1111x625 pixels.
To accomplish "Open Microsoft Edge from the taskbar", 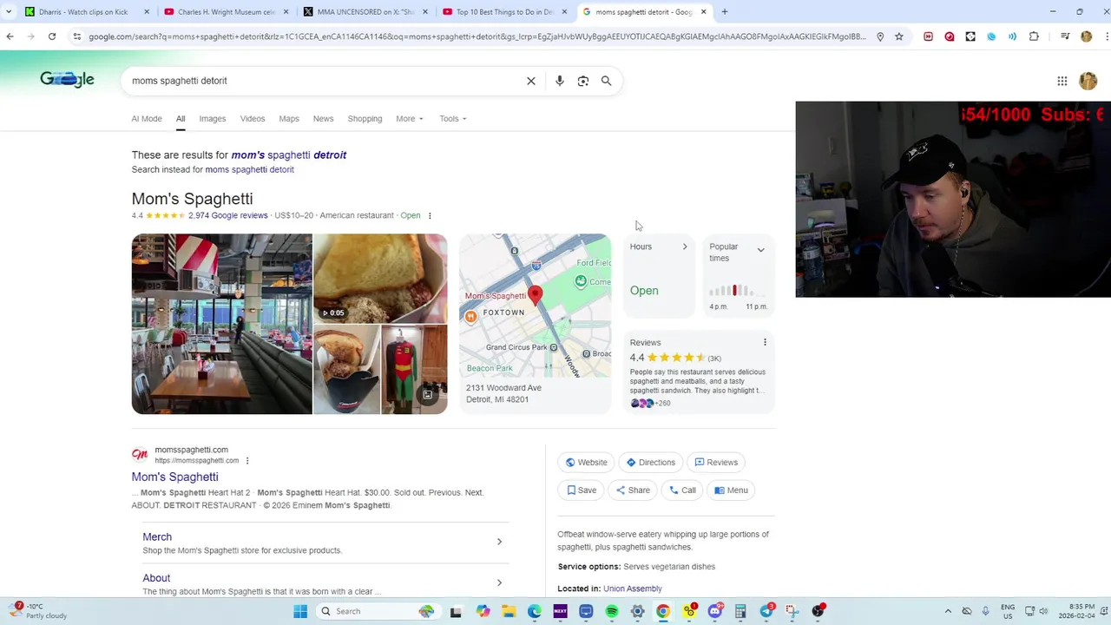I will coord(535,611).
